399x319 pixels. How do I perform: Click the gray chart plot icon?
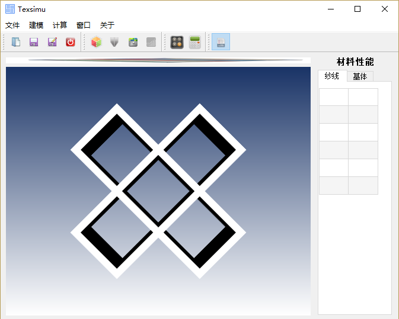[x=151, y=42]
